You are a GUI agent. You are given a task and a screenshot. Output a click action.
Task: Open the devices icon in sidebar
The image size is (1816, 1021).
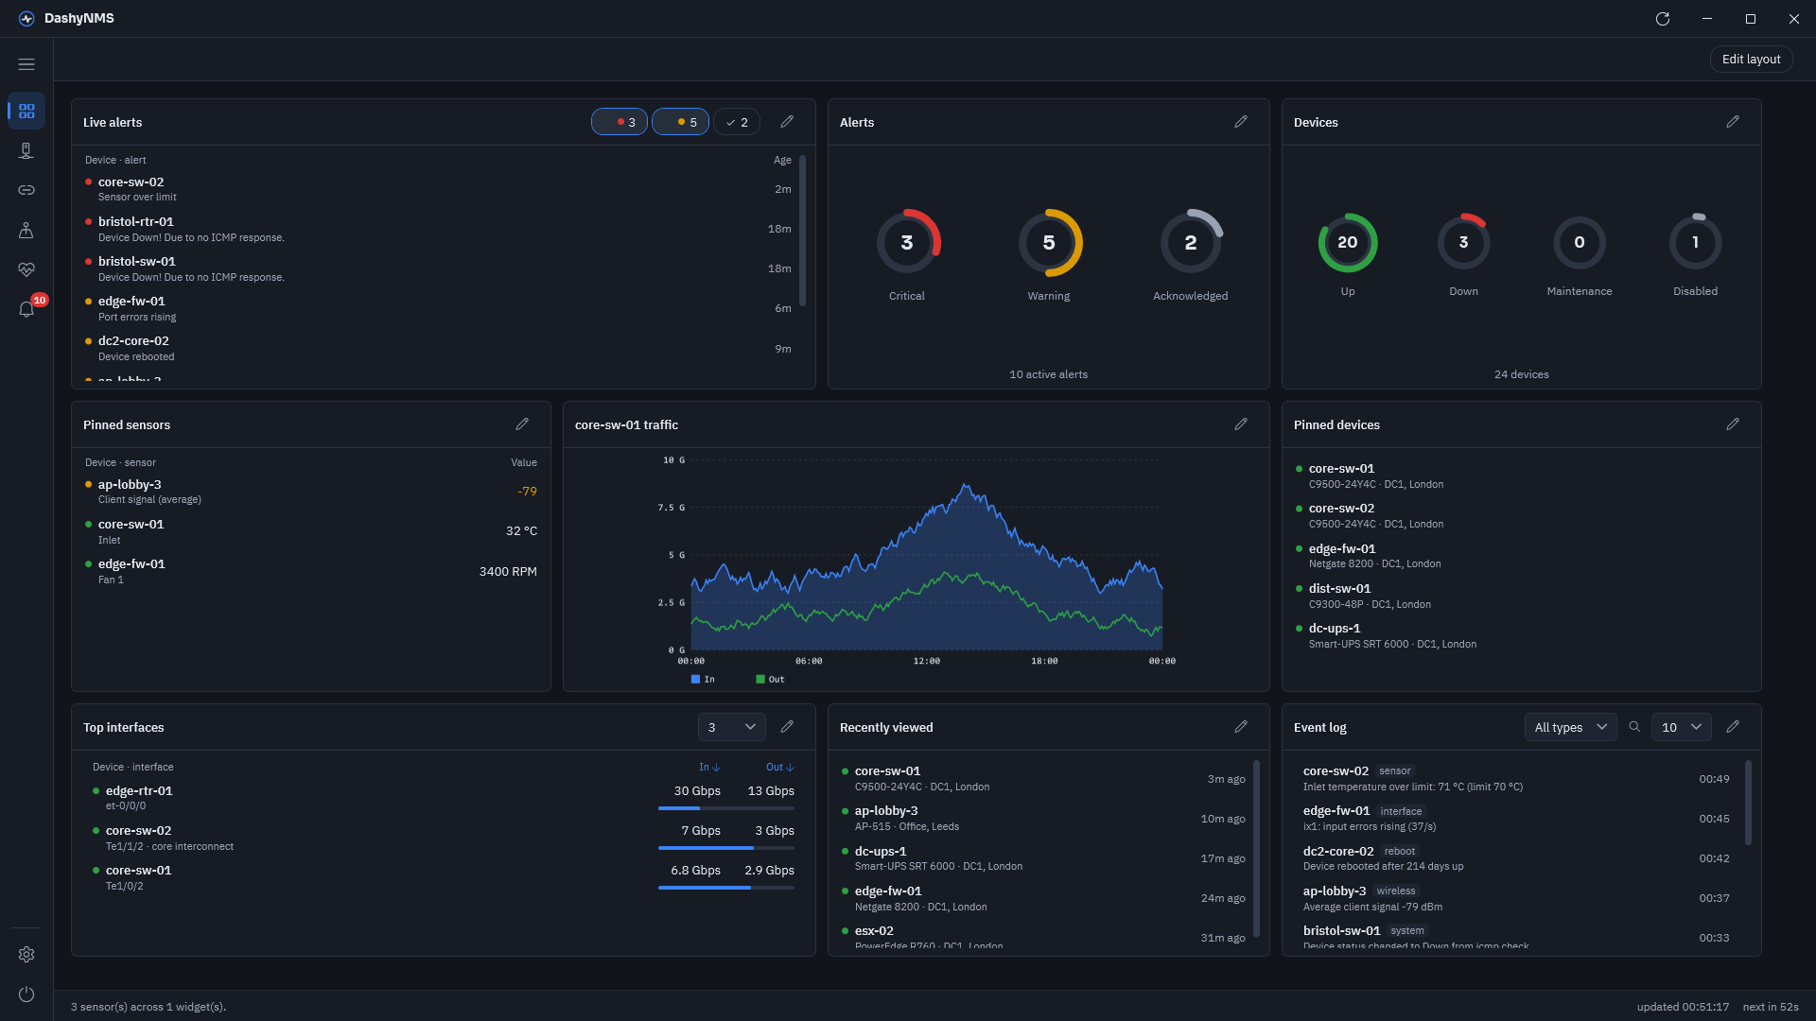click(26, 151)
